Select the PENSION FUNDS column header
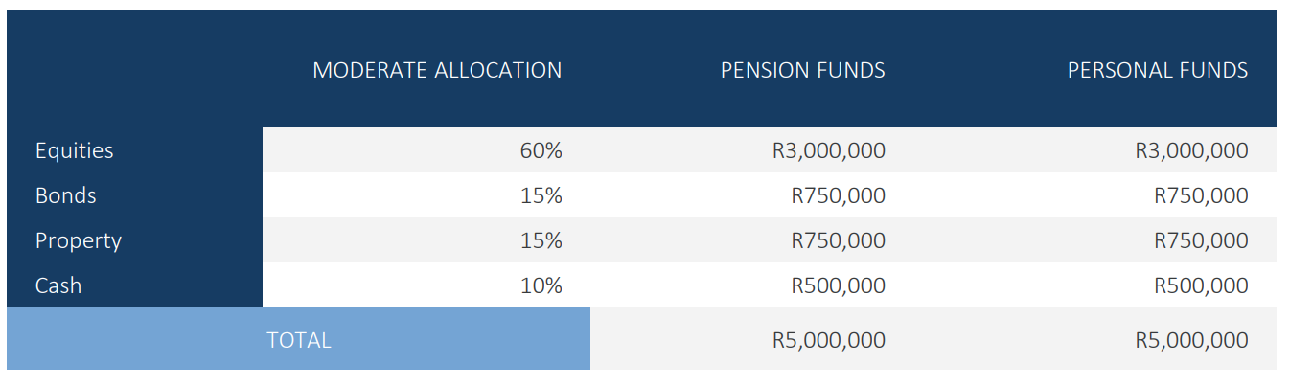 (803, 70)
